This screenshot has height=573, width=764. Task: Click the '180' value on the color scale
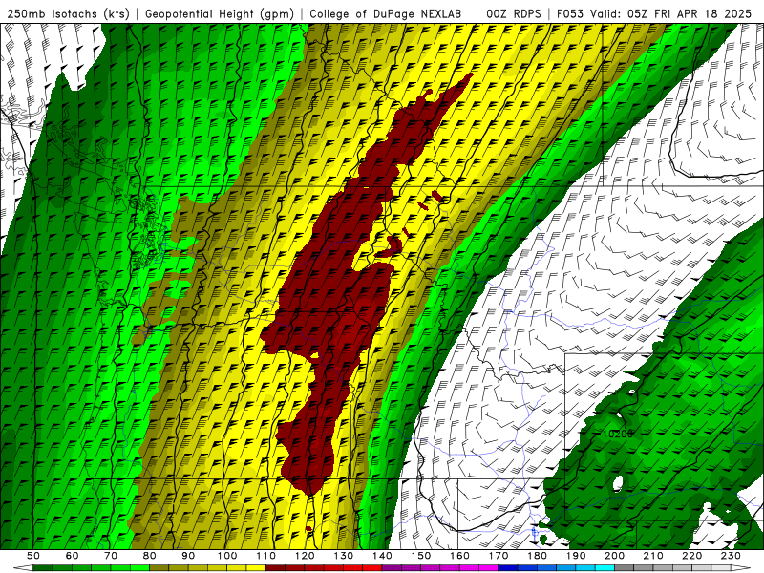[537, 556]
